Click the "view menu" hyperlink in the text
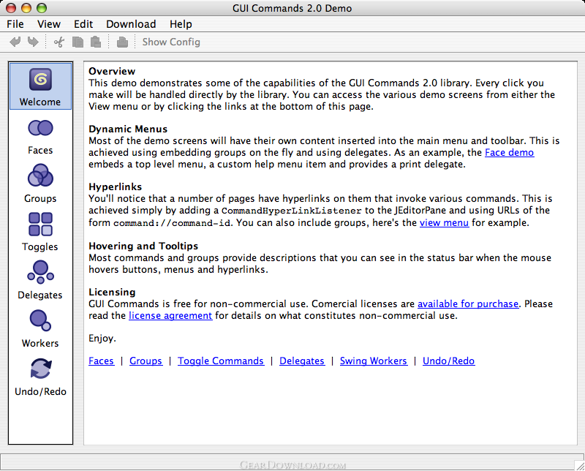585x471 pixels. [x=444, y=222]
